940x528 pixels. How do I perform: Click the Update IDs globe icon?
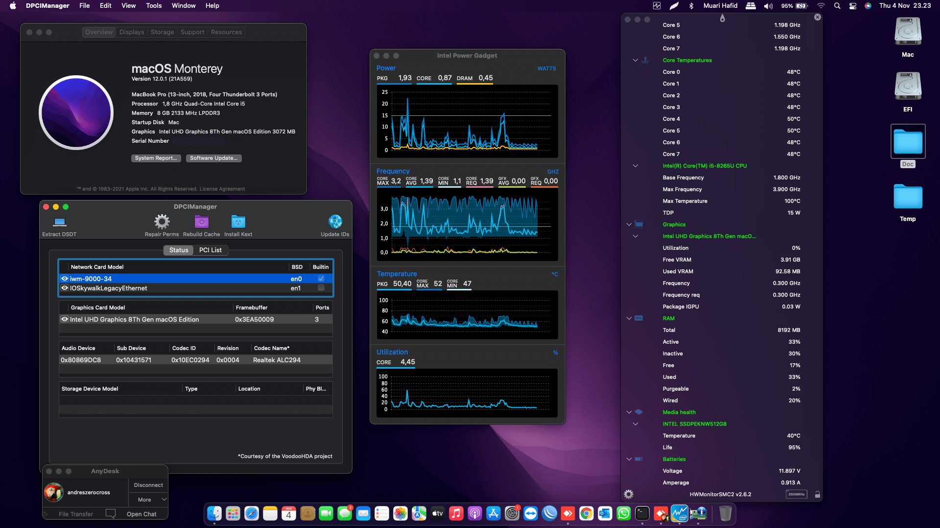click(x=335, y=222)
